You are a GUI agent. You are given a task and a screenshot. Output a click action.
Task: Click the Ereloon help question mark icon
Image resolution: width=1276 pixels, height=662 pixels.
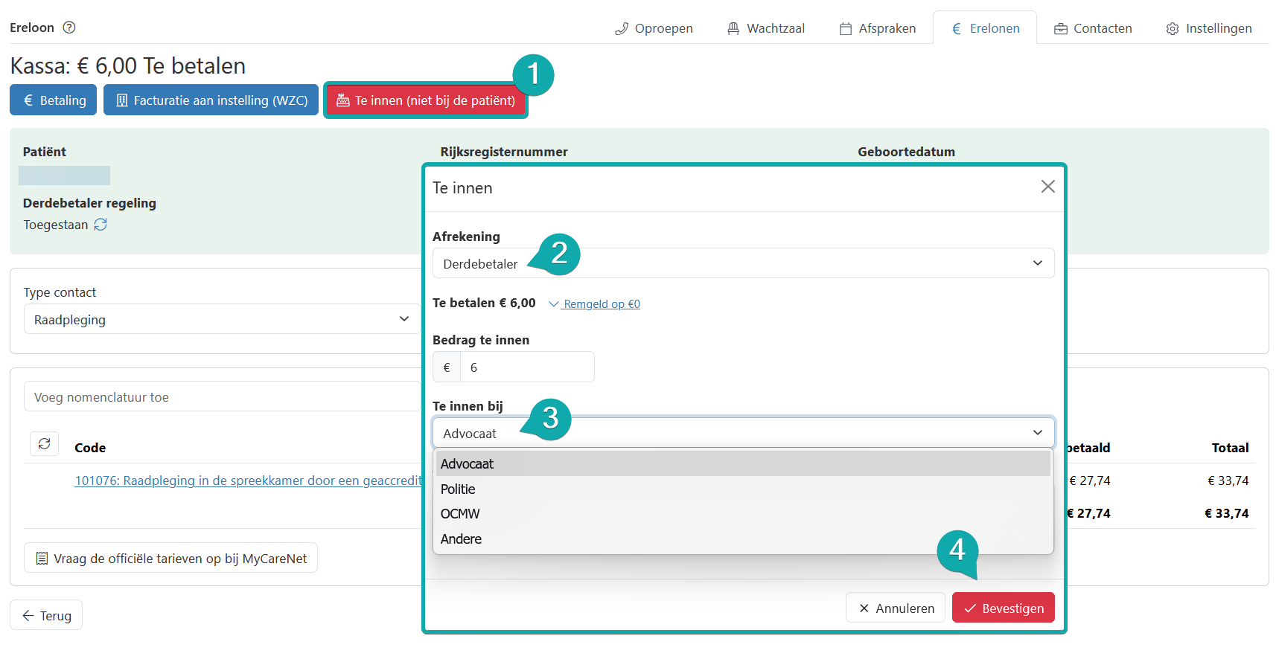[69, 28]
